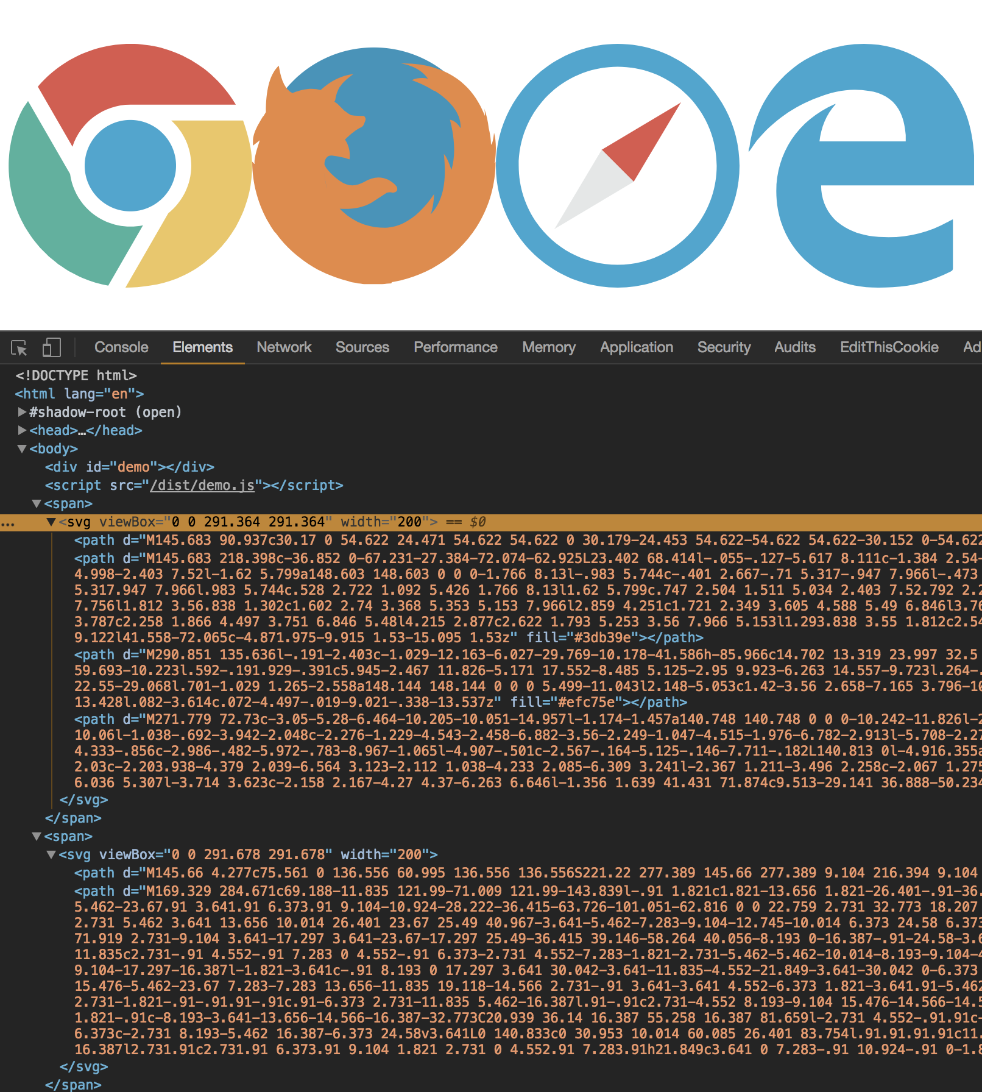The image size is (982, 1092).
Task: Expand the collapsed head element
Action: coord(23,430)
